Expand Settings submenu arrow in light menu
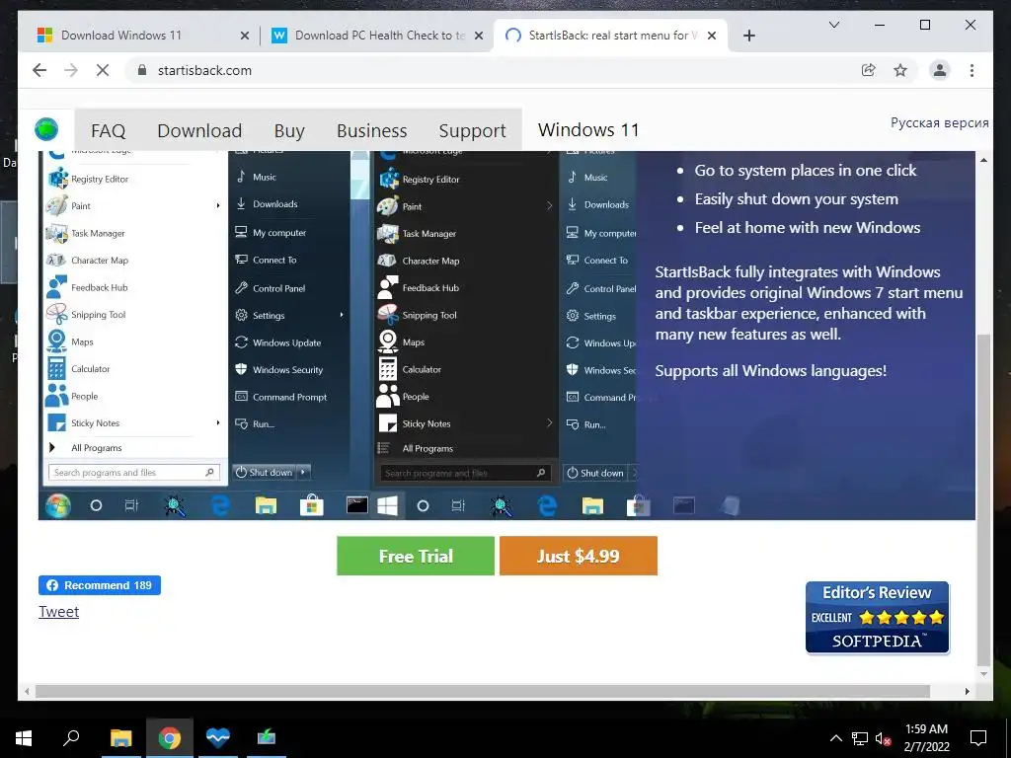 pos(341,315)
